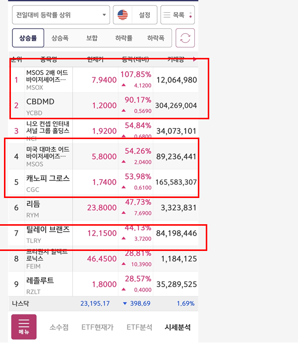Select the 하락률 filter
The width and height of the screenshot is (298, 343).
(x=123, y=38)
